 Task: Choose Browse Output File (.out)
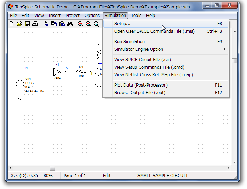[166, 93]
